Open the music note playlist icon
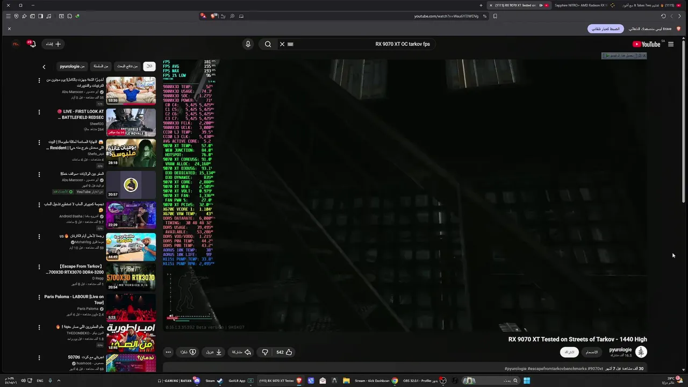This screenshot has height=387, width=688. pos(49,16)
